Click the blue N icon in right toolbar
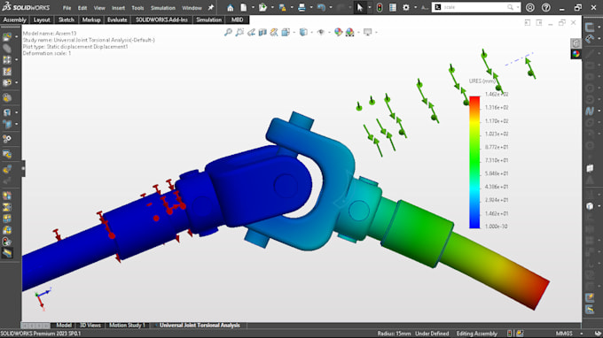The height and width of the screenshot is (338, 603). click(590, 111)
